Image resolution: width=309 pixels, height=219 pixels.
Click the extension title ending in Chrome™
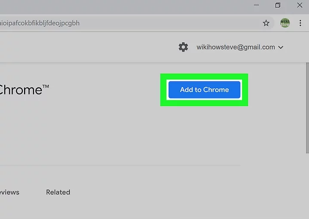tap(24, 90)
